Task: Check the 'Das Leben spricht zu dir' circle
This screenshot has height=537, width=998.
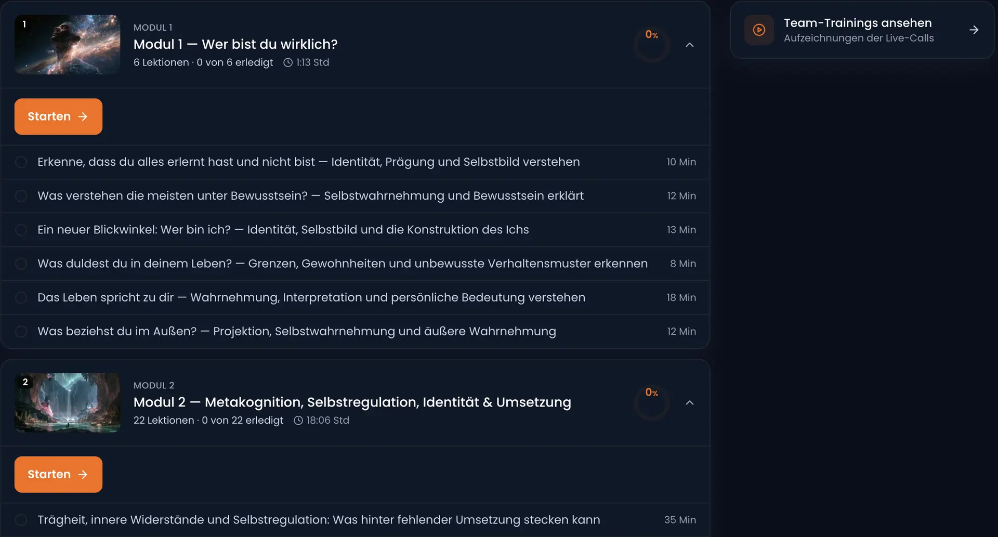Action: point(21,298)
